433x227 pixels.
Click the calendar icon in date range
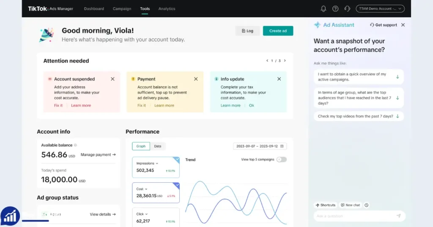click(282, 146)
